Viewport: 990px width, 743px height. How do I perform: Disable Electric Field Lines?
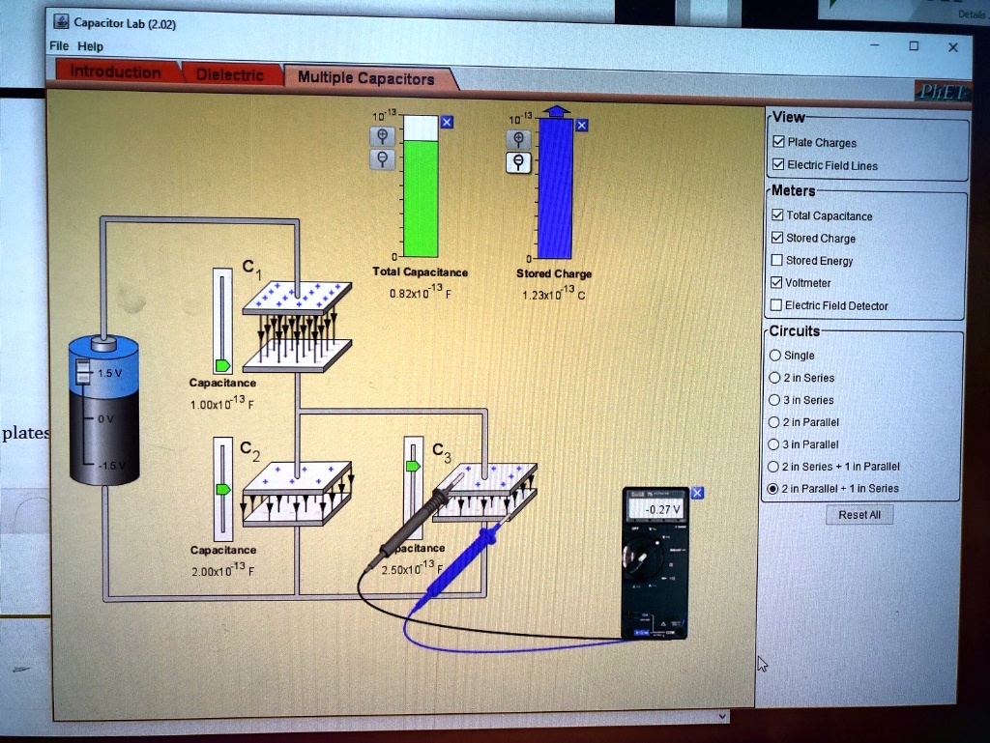[x=779, y=164]
